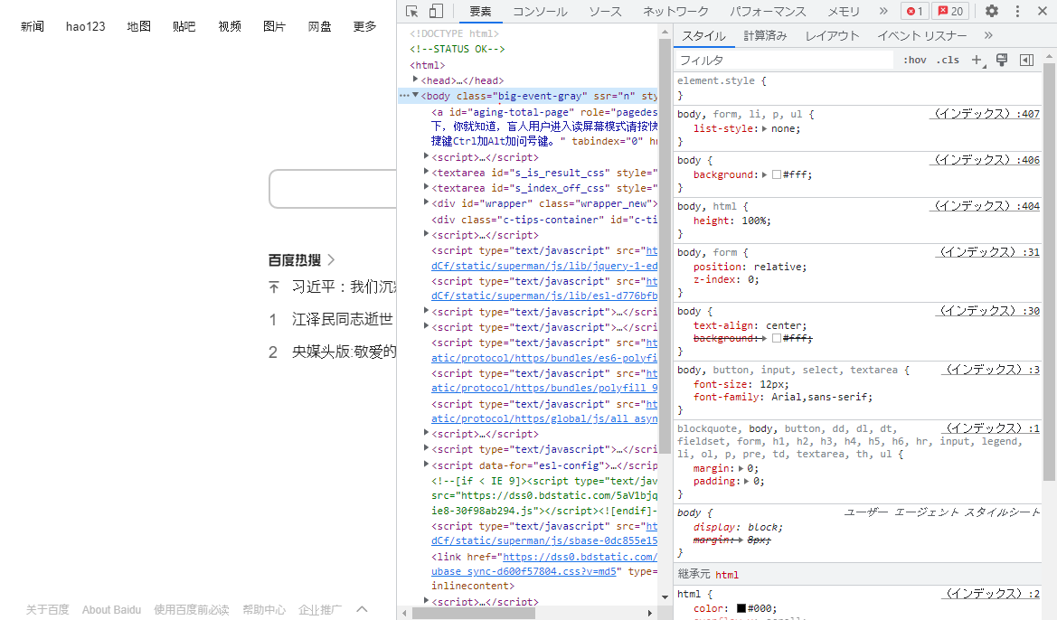Switch to the ソース tab

(605, 12)
